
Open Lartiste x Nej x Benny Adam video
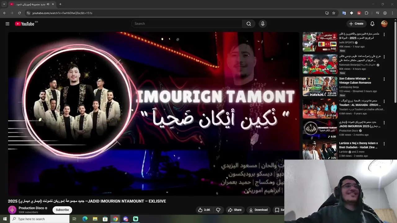(359, 145)
